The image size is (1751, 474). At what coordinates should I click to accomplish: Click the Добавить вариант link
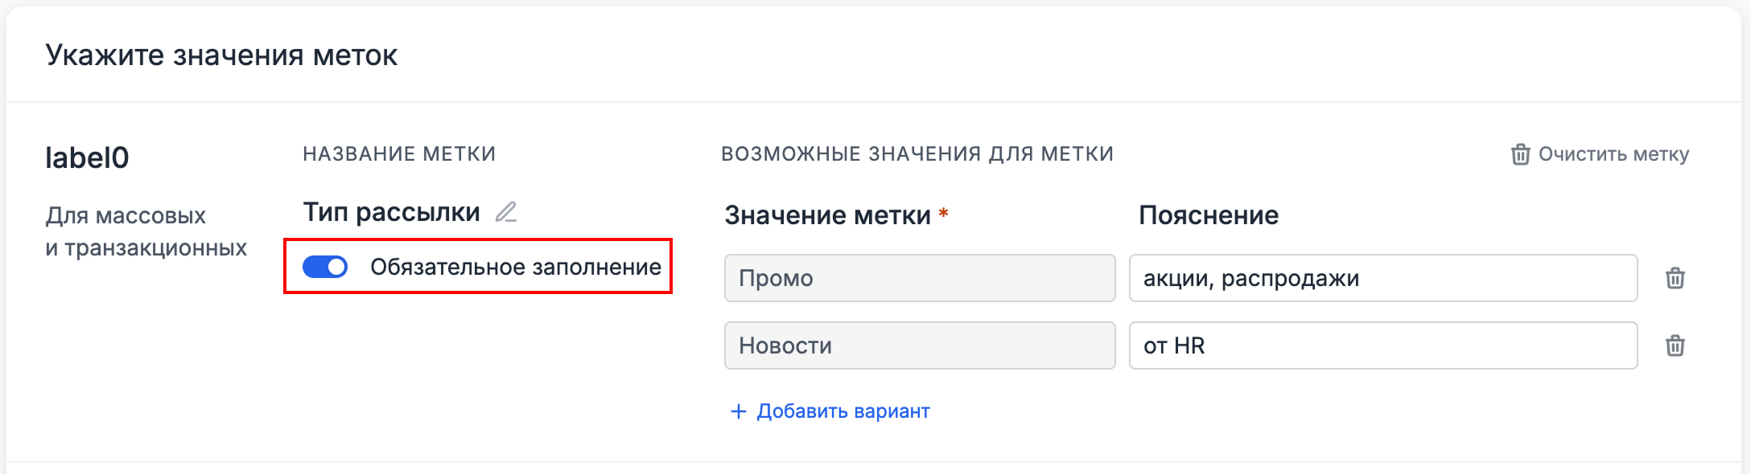tap(843, 411)
